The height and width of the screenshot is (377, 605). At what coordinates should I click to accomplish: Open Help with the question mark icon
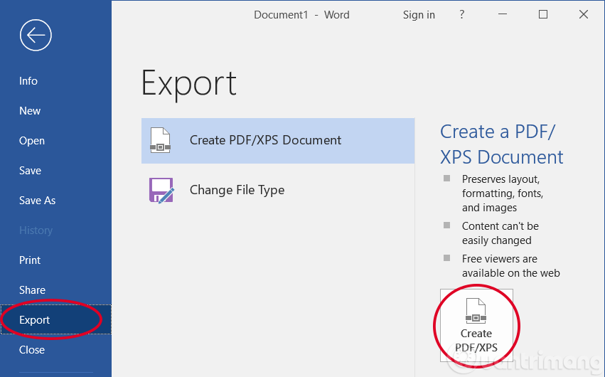462,14
